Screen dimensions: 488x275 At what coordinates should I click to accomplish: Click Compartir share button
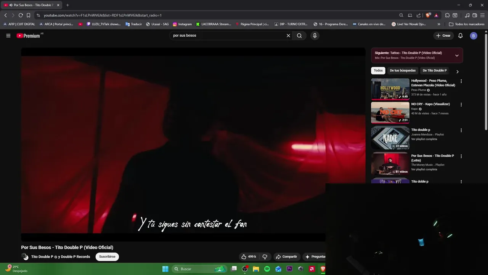tap(286, 257)
